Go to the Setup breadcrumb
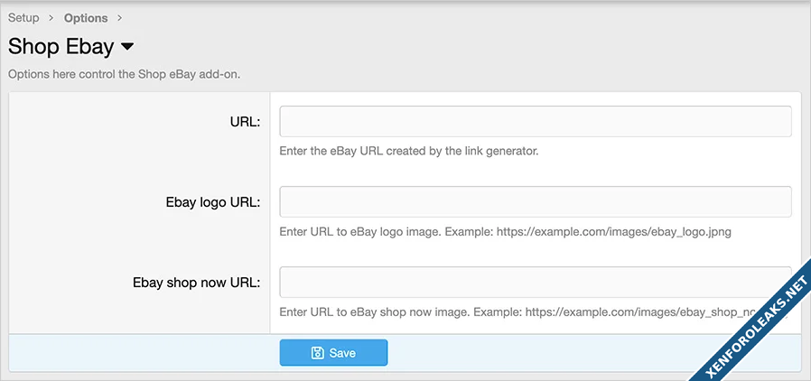The image size is (811, 381). point(23,17)
